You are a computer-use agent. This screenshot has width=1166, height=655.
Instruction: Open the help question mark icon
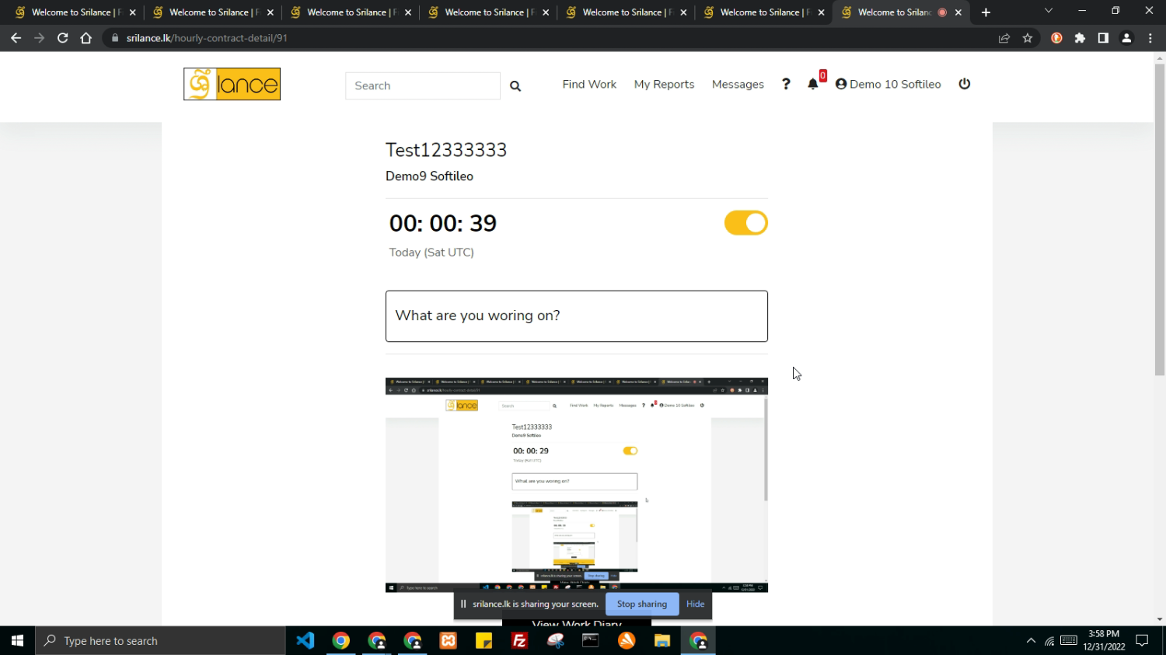(786, 84)
